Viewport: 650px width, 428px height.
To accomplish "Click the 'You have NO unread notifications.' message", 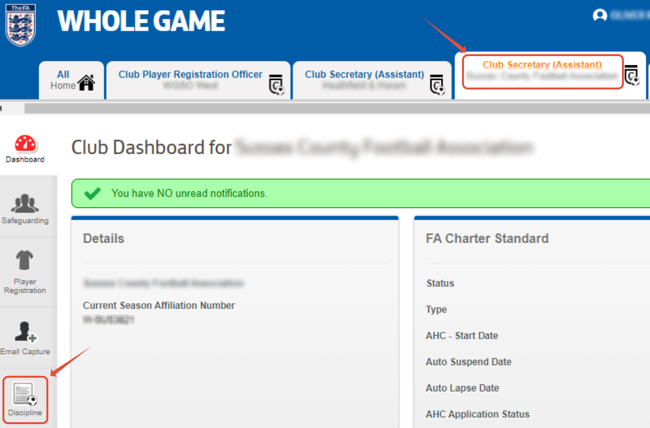I will pos(189,193).
